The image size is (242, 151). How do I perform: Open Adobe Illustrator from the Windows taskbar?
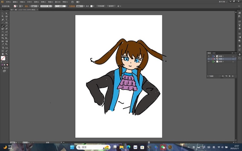(170, 147)
